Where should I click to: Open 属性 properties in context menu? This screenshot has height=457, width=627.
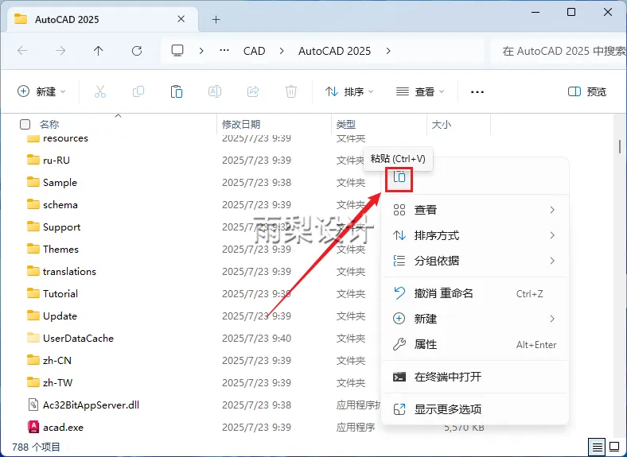[x=475, y=344]
